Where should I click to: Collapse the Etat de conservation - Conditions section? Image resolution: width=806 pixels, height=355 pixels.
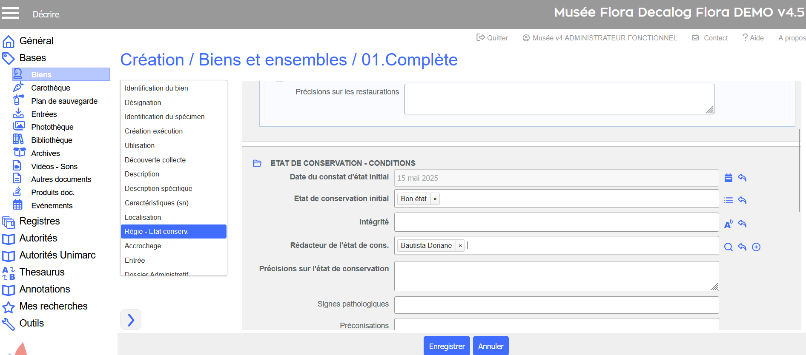click(x=257, y=163)
